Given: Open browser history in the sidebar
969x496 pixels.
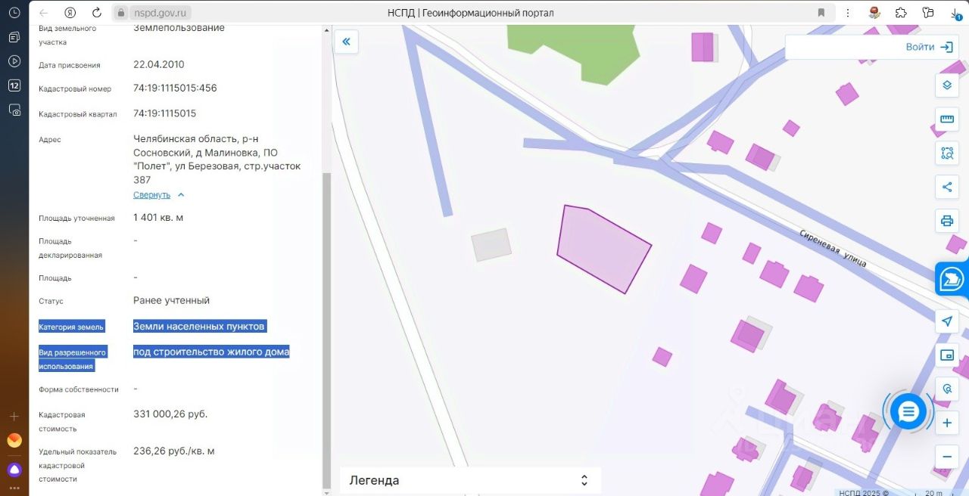Looking at the screenshot, I should click(14, 13).
